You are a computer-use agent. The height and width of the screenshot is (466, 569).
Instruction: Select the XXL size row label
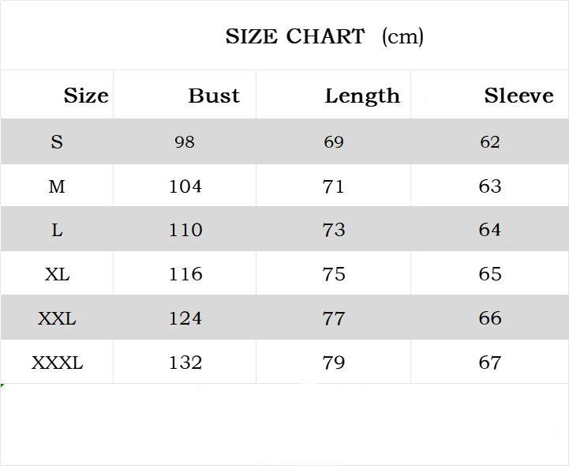pos(57,318)
